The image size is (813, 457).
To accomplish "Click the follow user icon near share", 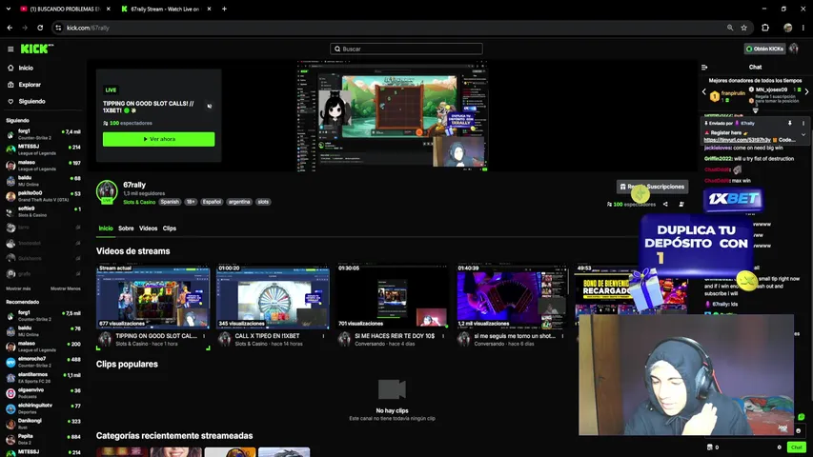I will click(681, 204).
